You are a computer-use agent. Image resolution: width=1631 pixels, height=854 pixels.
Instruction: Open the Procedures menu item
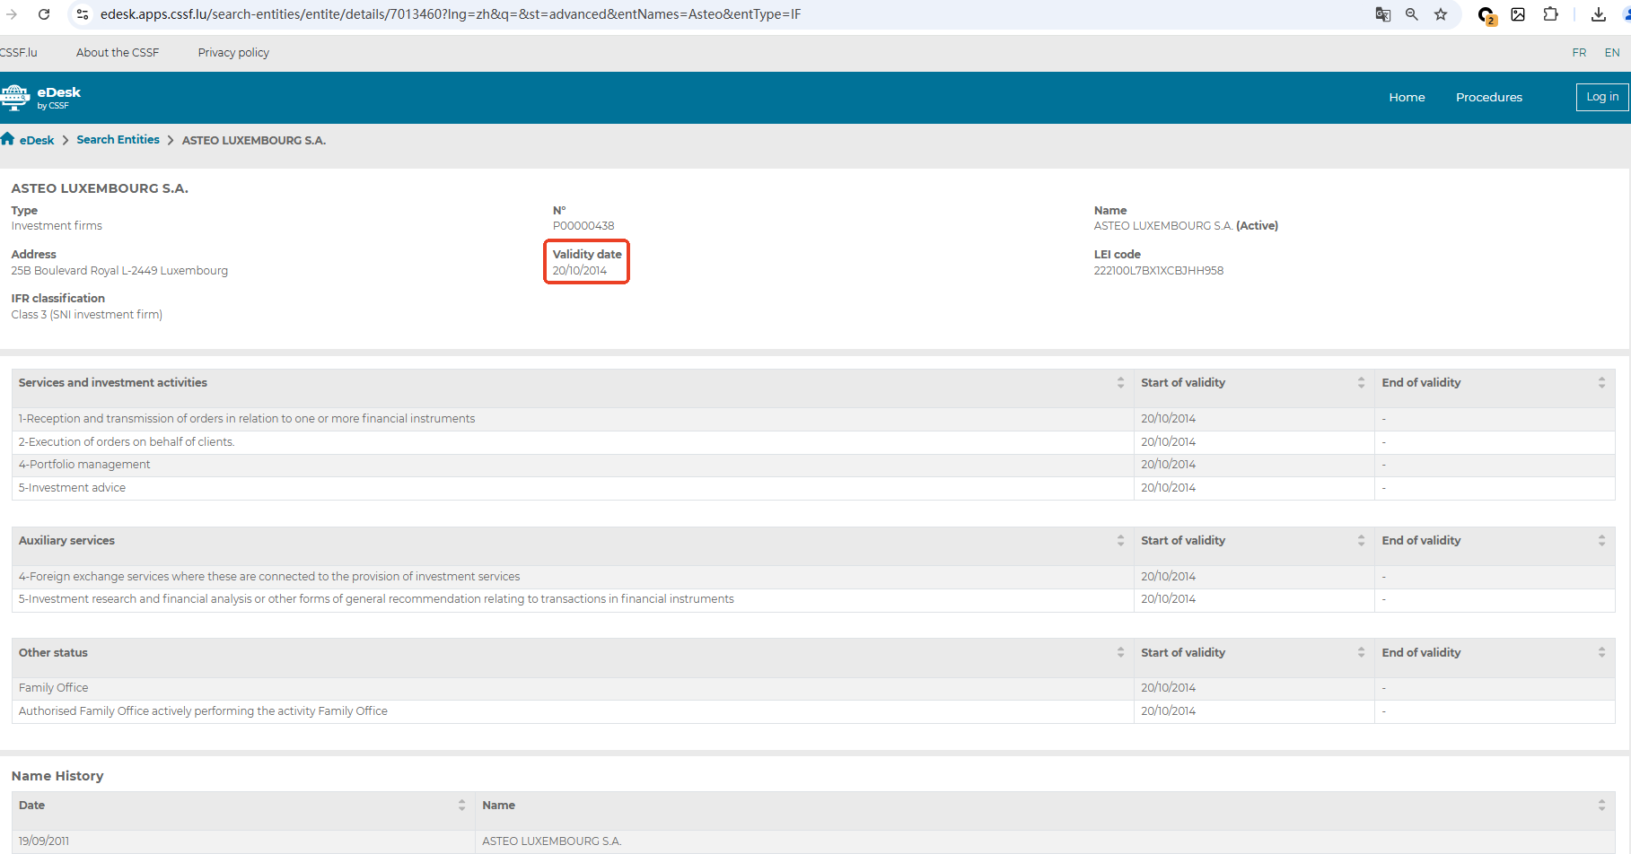coord(1488,98)
